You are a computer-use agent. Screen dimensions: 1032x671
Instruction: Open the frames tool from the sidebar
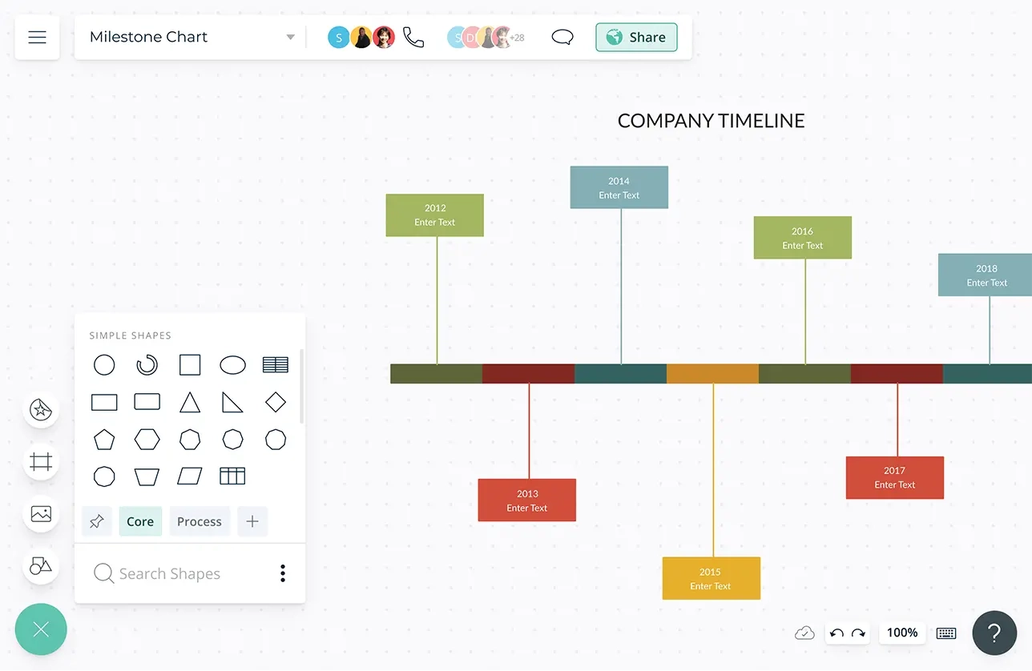point(41,462)
